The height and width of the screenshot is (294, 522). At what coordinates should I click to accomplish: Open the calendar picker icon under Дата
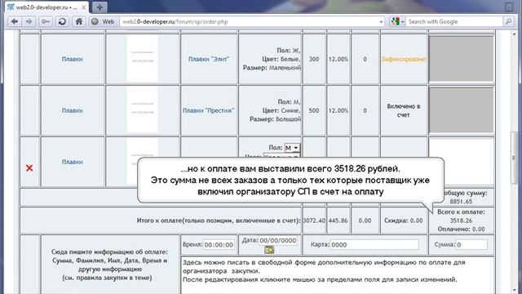(x=269, y=250)
